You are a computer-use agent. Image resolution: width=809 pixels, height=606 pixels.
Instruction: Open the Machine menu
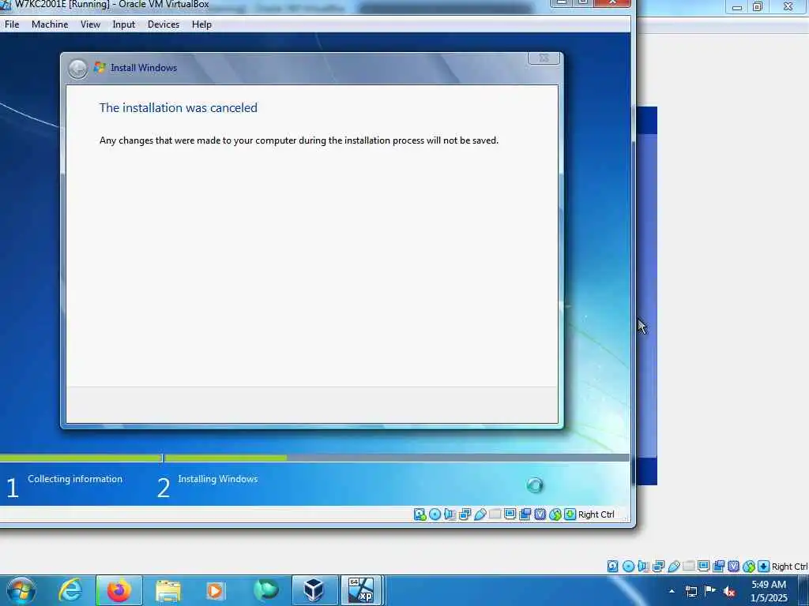coord(50,24)
